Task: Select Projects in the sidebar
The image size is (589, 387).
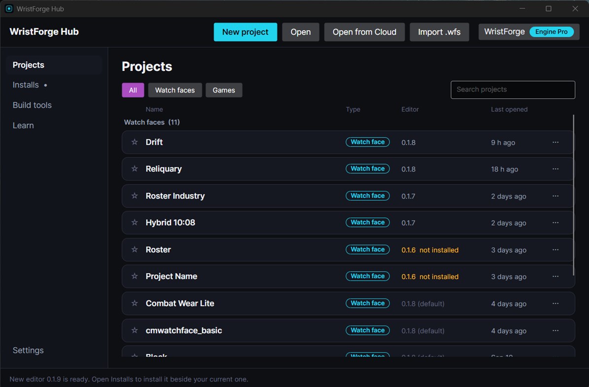Action: (54, 65)
